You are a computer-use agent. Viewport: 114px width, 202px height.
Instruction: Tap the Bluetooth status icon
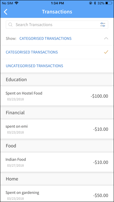pos(95,3)
